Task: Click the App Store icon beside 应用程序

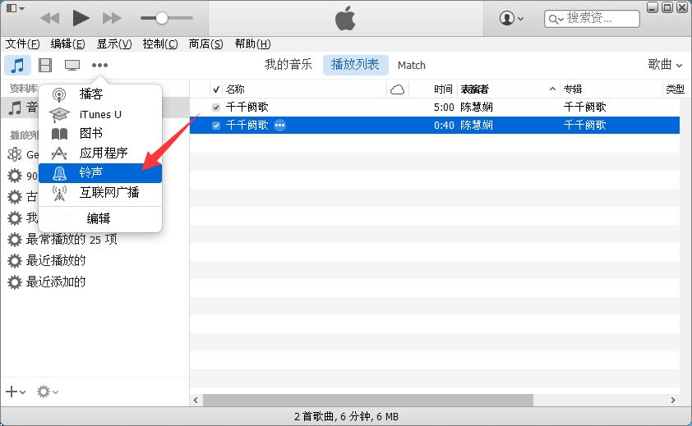Action: pyautogui.click(x=59, y=153)
